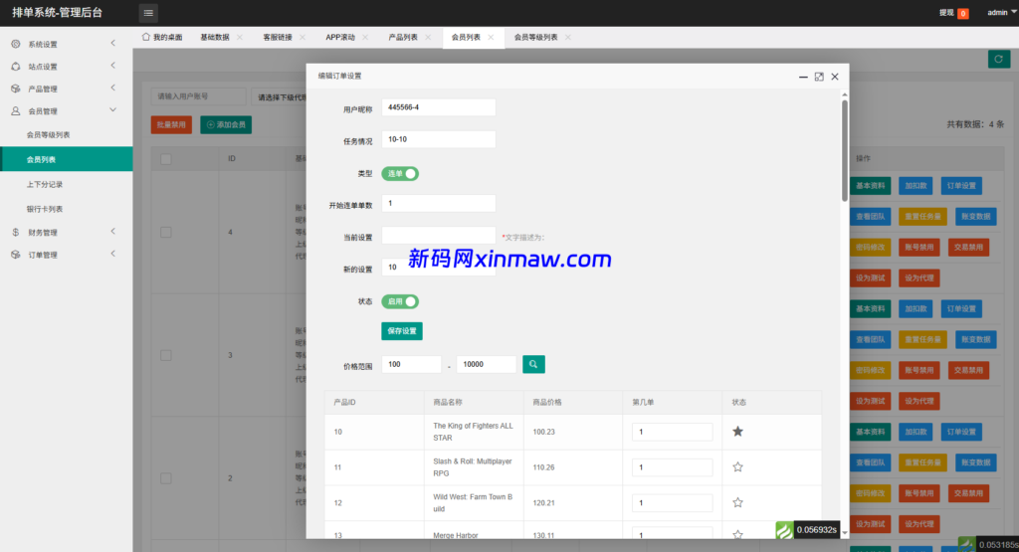
Task: Click the red 批量禁用 button
Action: [x=171, y=124]
